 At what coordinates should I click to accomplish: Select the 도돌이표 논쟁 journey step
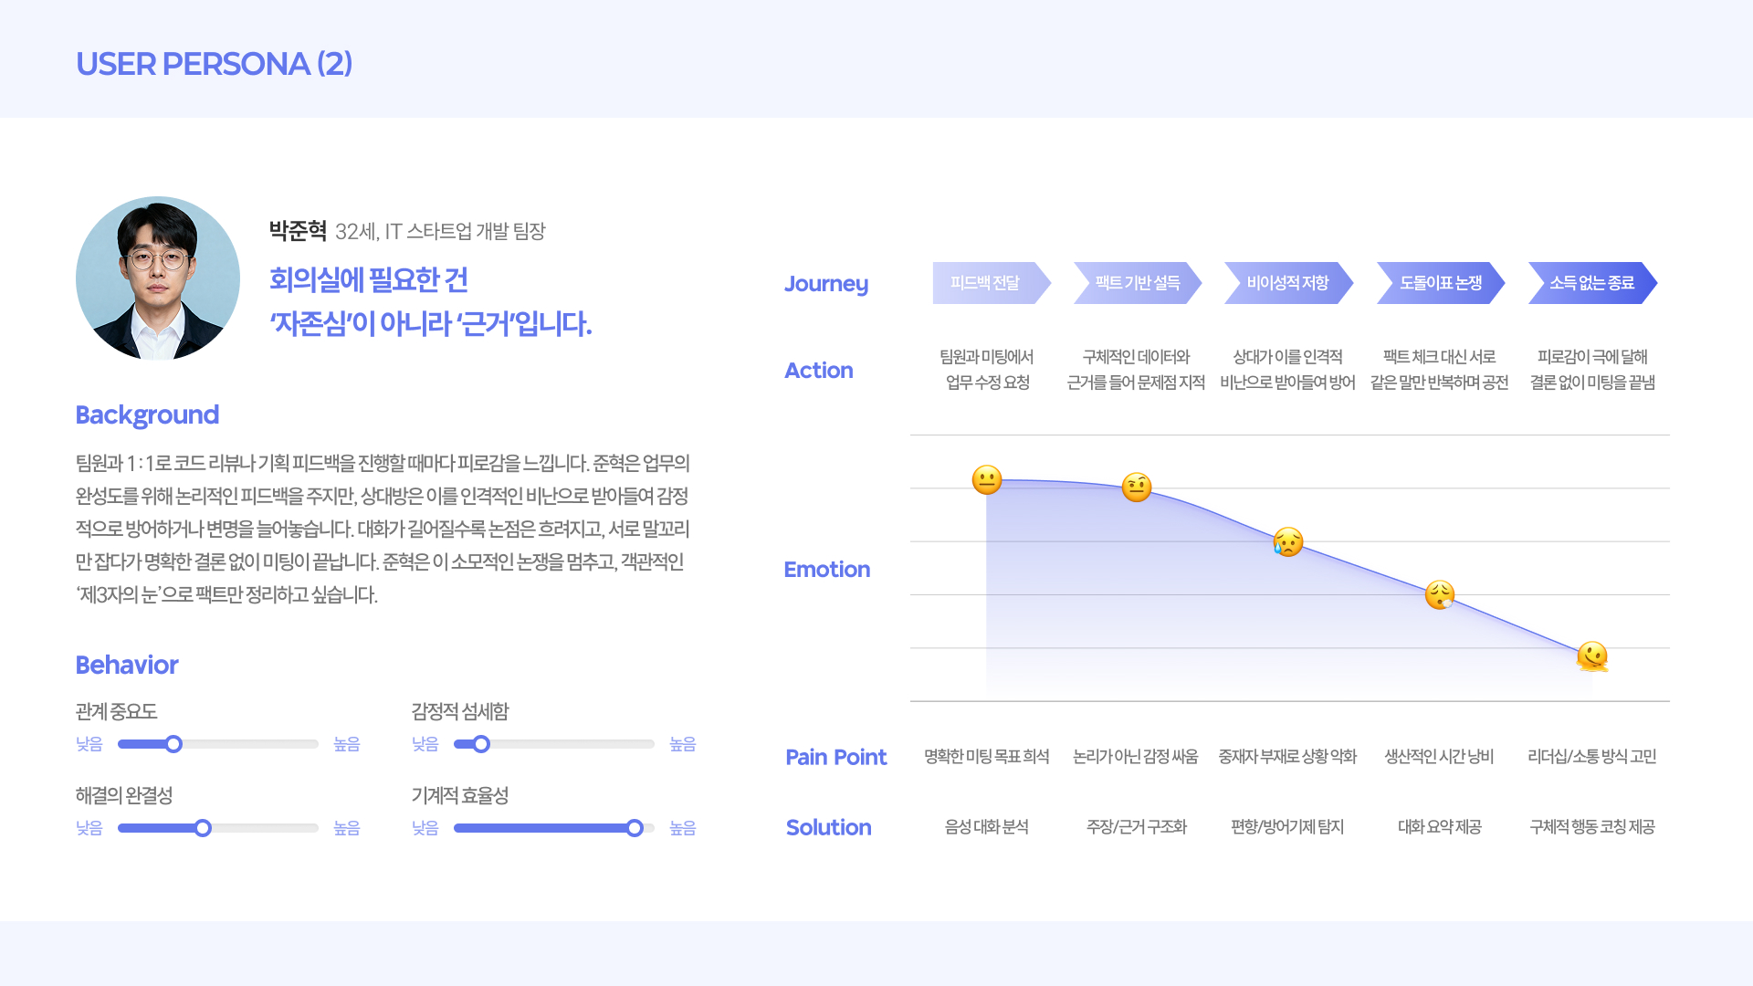(1440, 283)
